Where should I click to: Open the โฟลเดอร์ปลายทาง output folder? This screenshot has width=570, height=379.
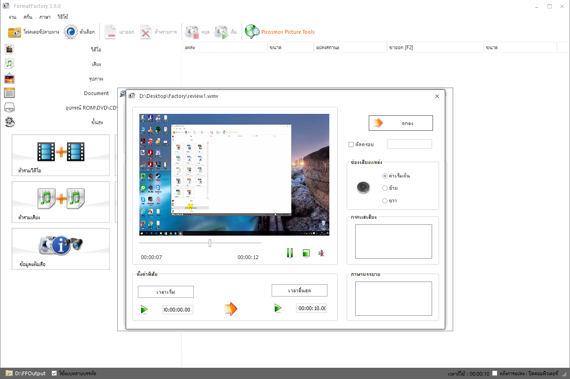click(x=33, y=32)
